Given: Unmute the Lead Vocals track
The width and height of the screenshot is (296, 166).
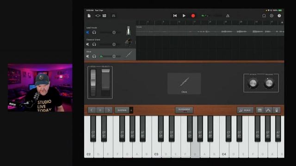Looking at the screenshot, I should [87, 32].
